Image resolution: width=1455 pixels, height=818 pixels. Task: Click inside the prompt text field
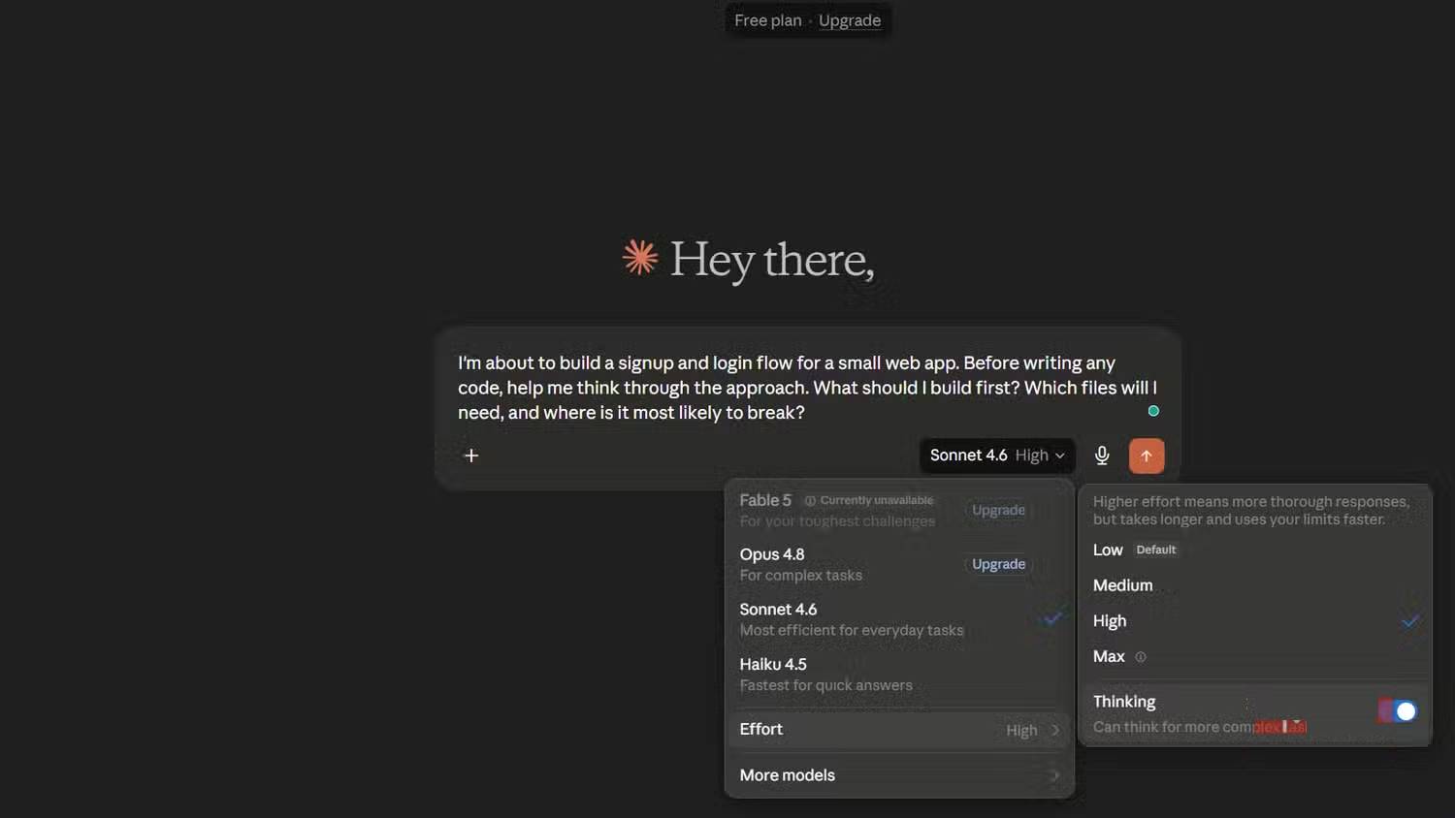tap(807, 388)
